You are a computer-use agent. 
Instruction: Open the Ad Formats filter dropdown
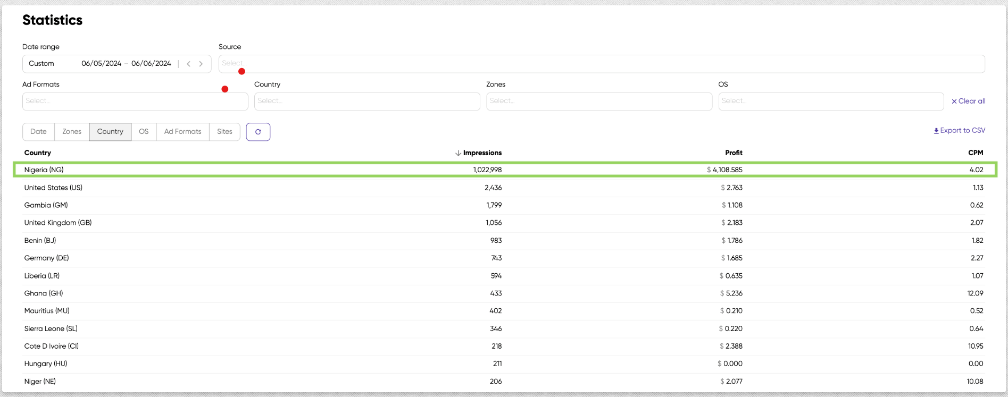pos(135,102)
